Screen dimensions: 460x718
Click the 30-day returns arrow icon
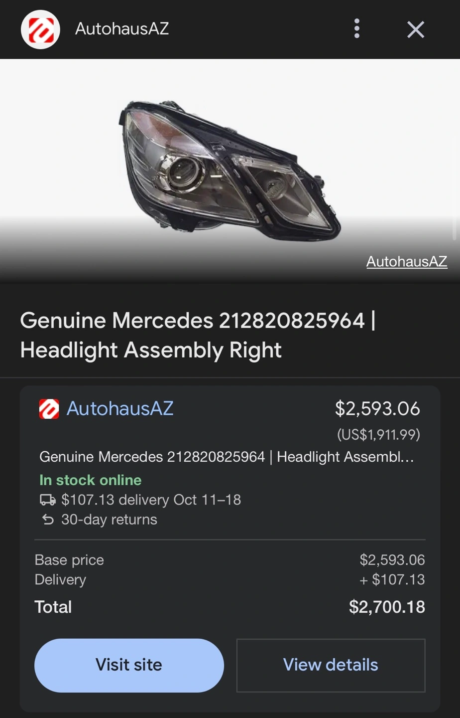coord(48,520)
